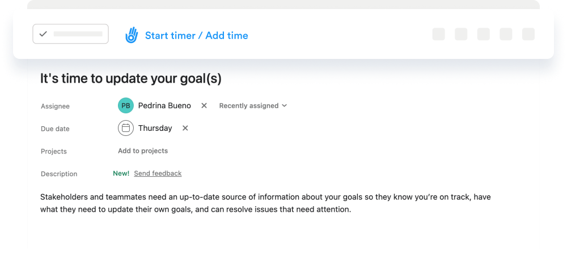Click the Everhour hand timer icon

point(132,35)
